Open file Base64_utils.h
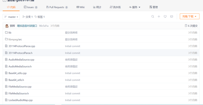The image size is (203, 105). click(16, 80)
